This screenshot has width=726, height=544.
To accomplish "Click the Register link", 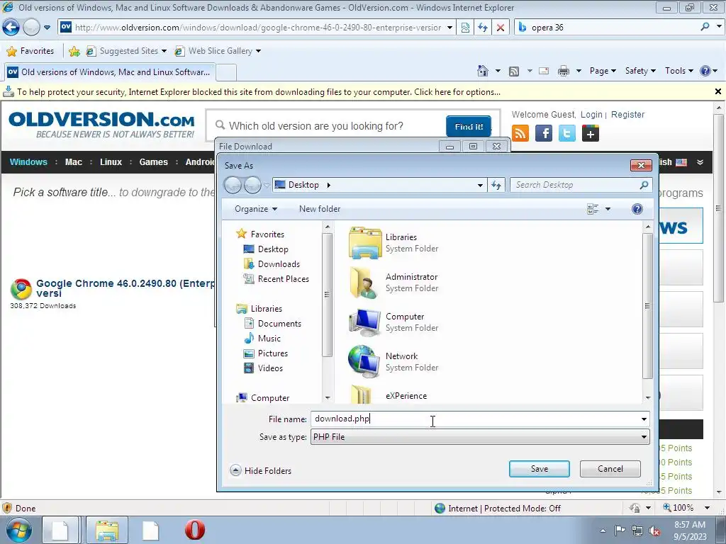I will (627, 114).
